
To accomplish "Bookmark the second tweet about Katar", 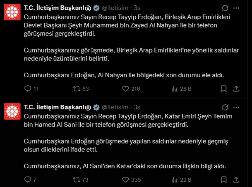I will [x=224, y=180].
